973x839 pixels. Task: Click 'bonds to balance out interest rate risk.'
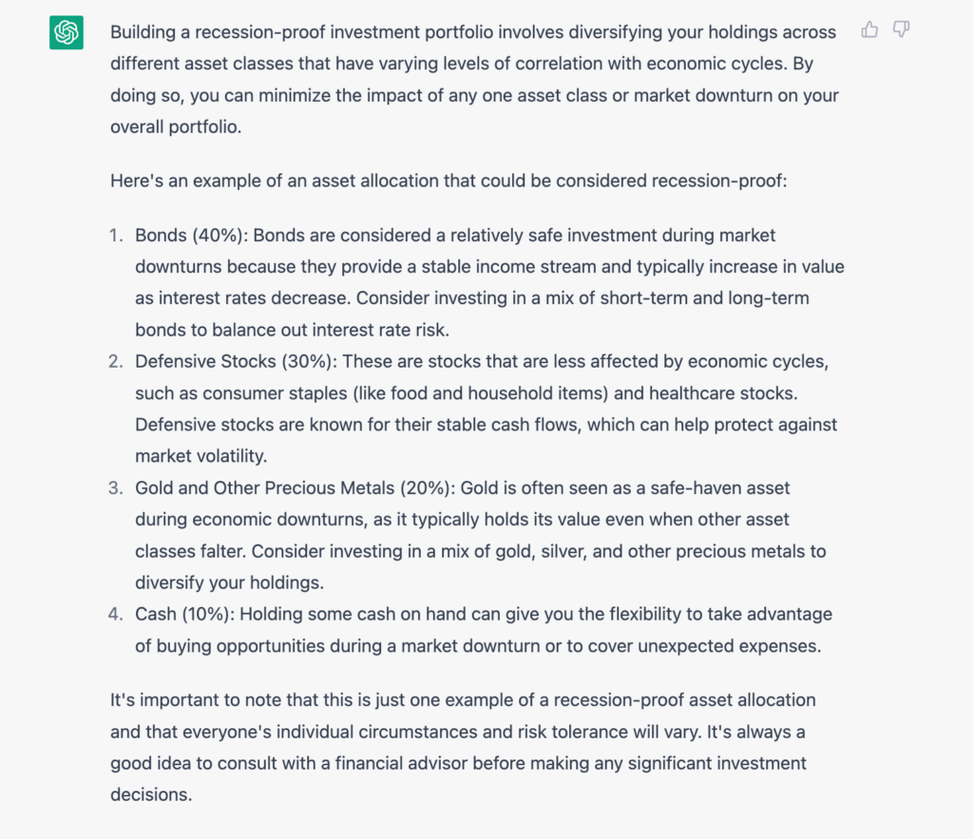[x=293, y=330]
